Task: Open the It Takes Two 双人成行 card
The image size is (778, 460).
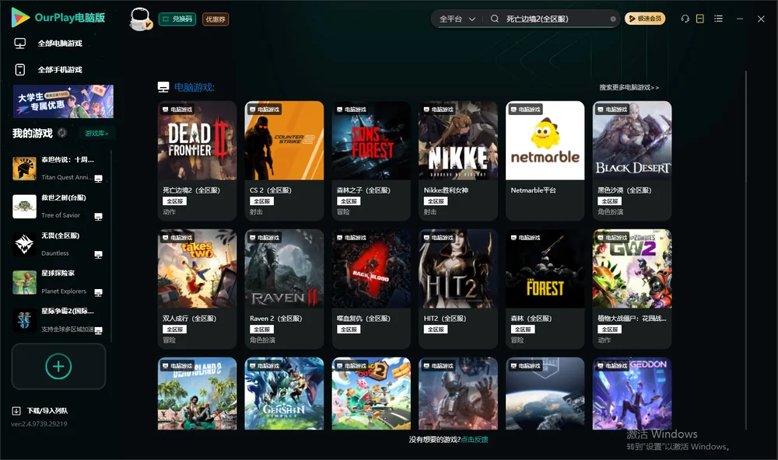Action: (x=197, y=288)
